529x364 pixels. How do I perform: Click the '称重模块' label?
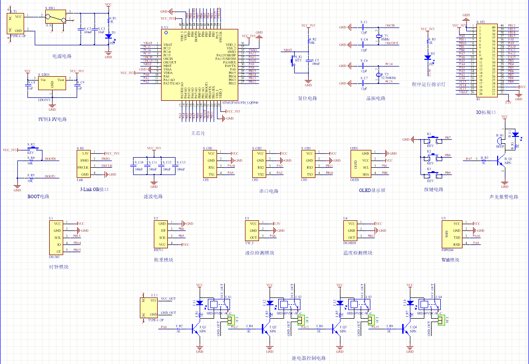pyautogui.click(x=163, y=260)
